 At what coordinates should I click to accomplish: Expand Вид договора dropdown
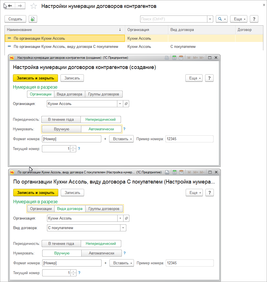(x=123, y=228)
